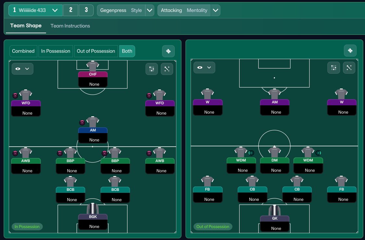Viewport: 365px width, 240px height.
Task: Select the Attacking Mentality label
Action: 184,10
